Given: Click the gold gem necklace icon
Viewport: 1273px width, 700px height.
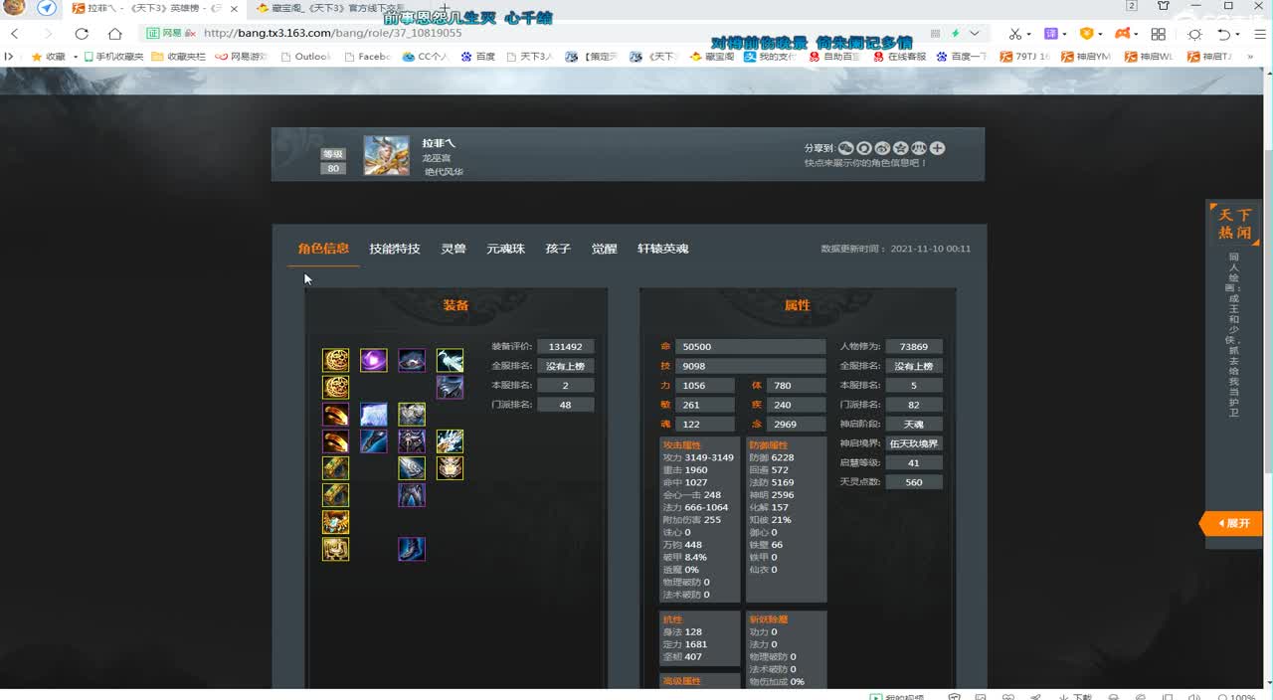Looking at the screenshot, I should [x=336, y=521].
